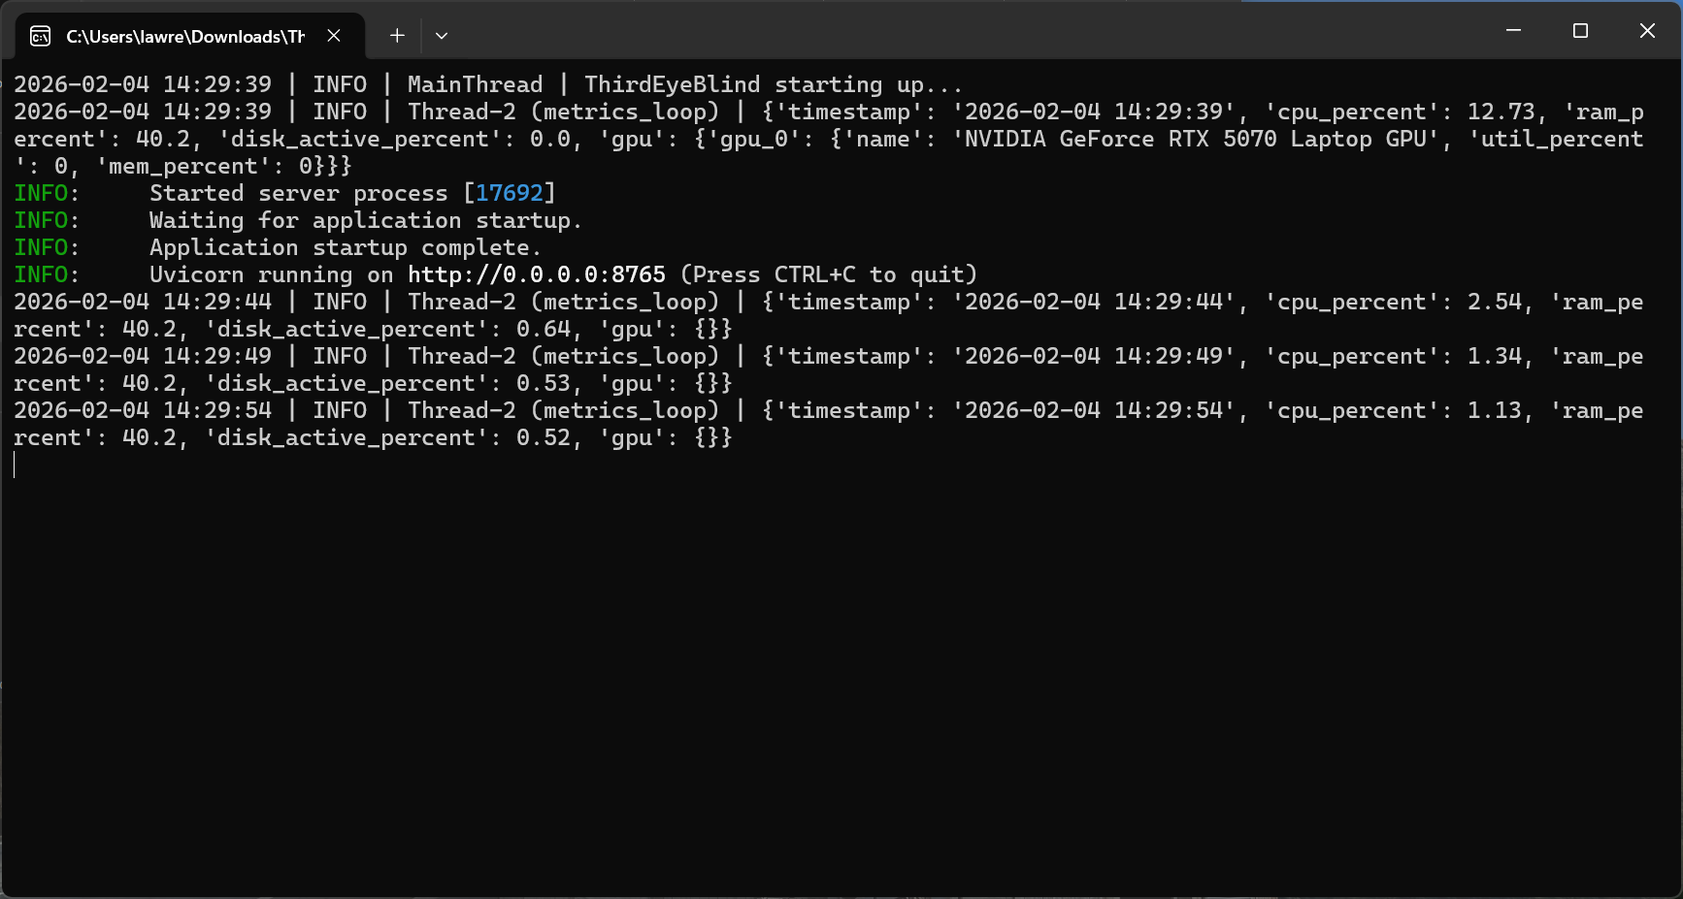Click the Uvicorn URL http://0.0.0.0:8765
Viewport: 1683px width, 899px height.
coord(535,274)
